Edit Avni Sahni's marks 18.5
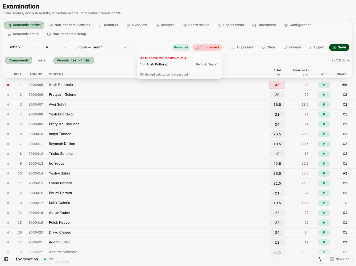 pos(277,105)
